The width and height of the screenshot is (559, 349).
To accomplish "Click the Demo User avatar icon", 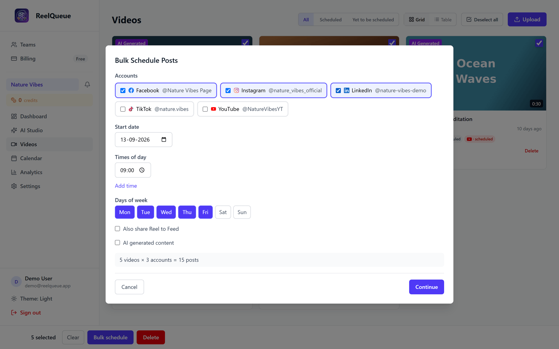I will click(16, 282).
